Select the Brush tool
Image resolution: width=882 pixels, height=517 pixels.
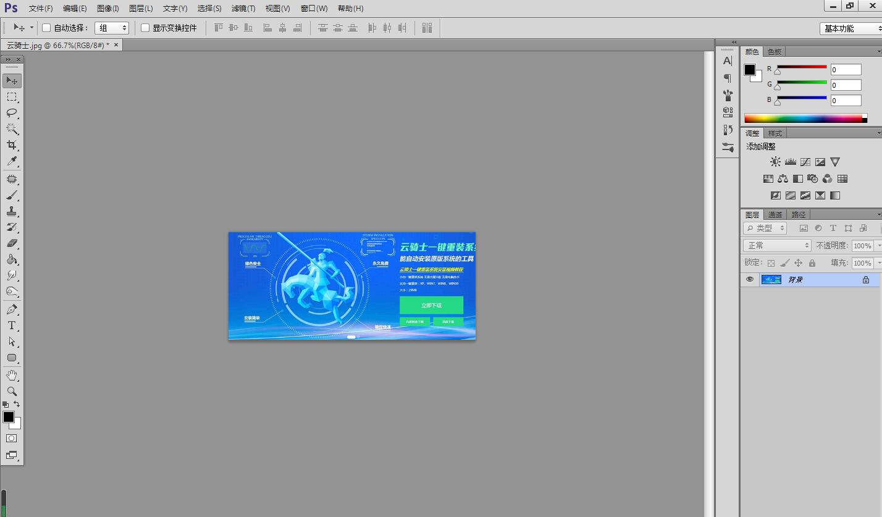12,195
